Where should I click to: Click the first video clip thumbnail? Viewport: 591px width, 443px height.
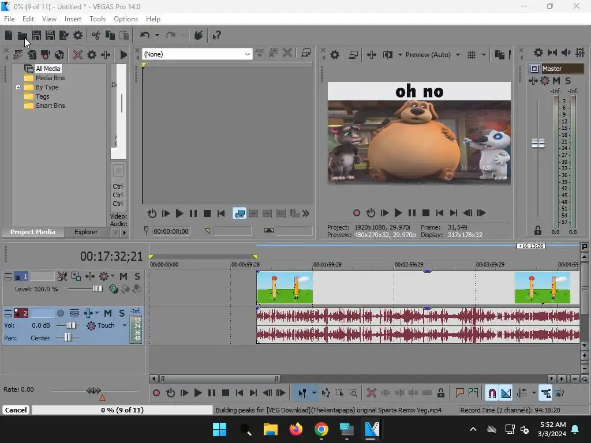tap(285, 288)
